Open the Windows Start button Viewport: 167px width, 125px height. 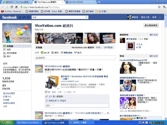pos(7,123)
